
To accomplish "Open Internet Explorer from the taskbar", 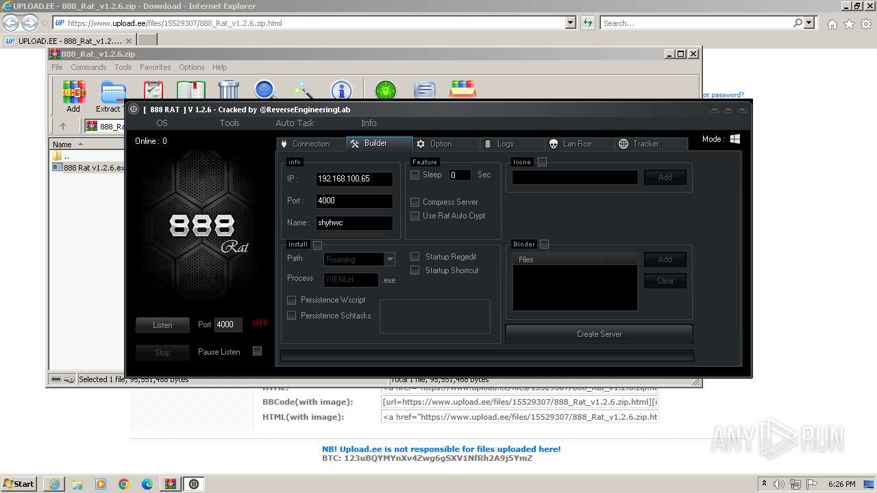I will click(x=54, y=484).
